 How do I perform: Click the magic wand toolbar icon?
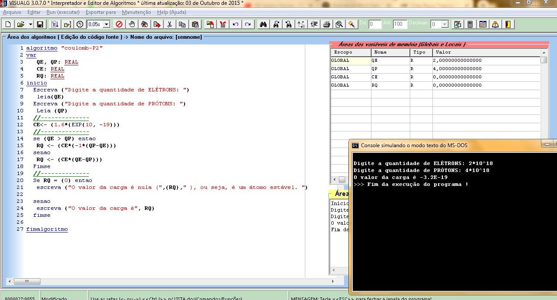[x=352, y=24]
